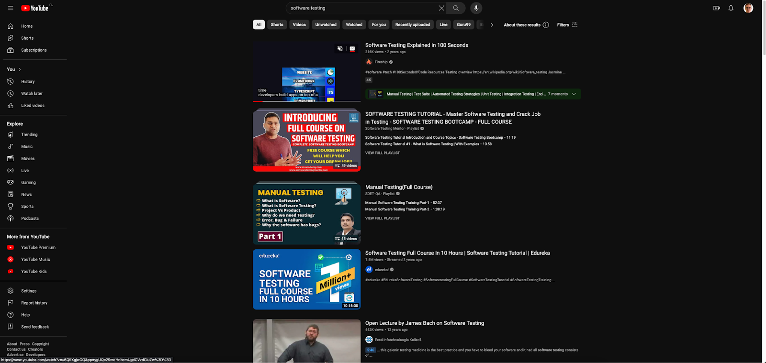Open the user account avatar
766x363 pixels.
click(x=748, y=8)
